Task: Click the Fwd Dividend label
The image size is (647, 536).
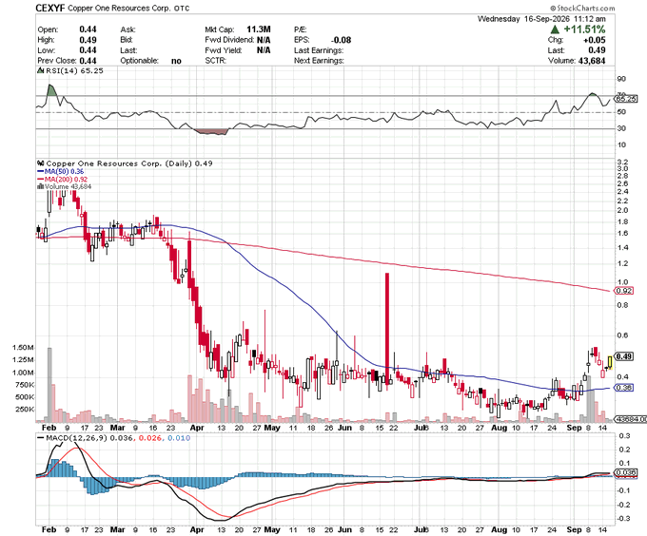Action: click(229, 40)
